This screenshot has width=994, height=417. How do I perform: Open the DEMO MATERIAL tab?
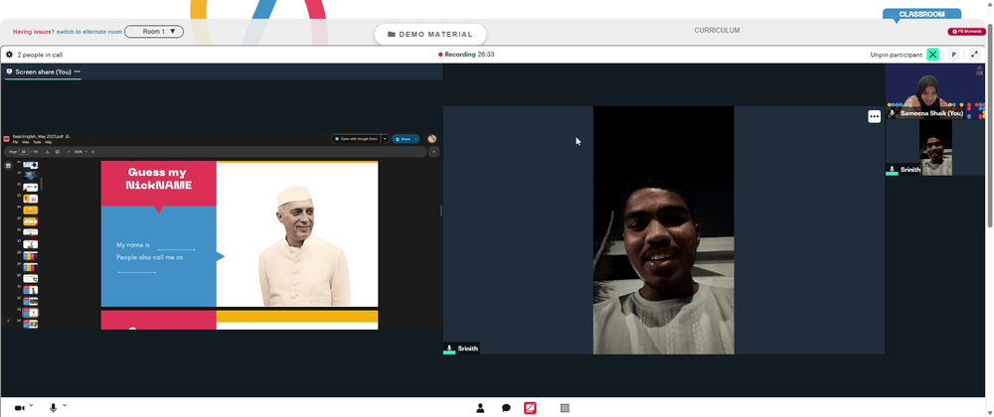click(430, 34)
